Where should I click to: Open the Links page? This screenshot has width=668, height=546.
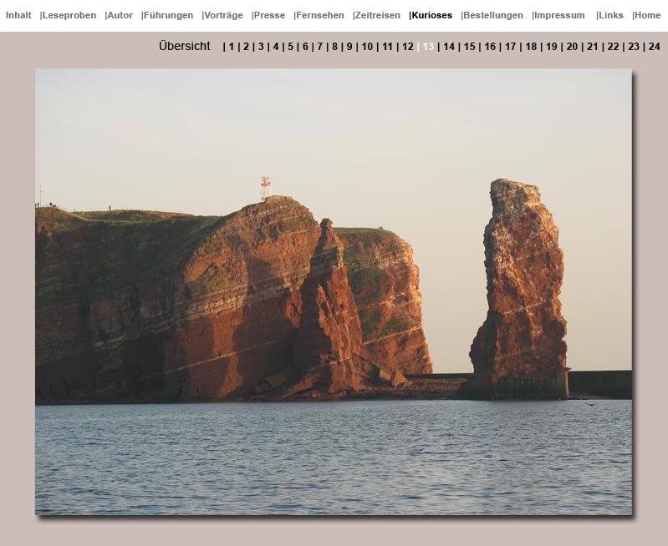[x=610, y=15]
